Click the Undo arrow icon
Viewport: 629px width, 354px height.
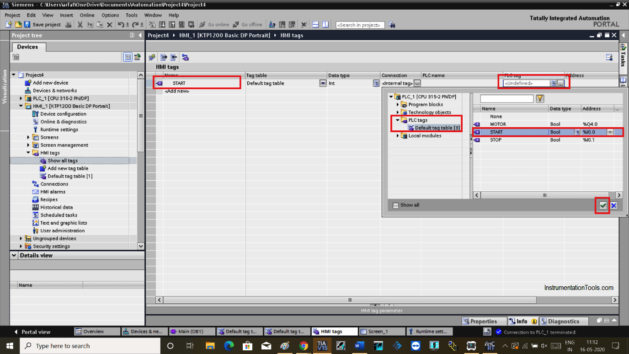coord(122,25)
